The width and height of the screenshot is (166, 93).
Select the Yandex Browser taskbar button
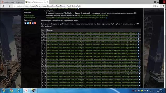pyautogui.click(x=26, y=91)
